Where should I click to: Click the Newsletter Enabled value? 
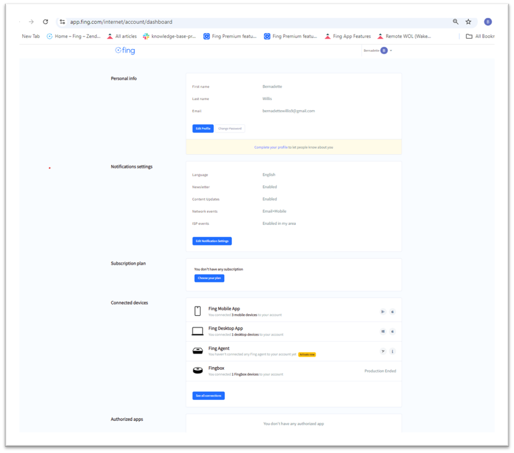pos(269,187)
